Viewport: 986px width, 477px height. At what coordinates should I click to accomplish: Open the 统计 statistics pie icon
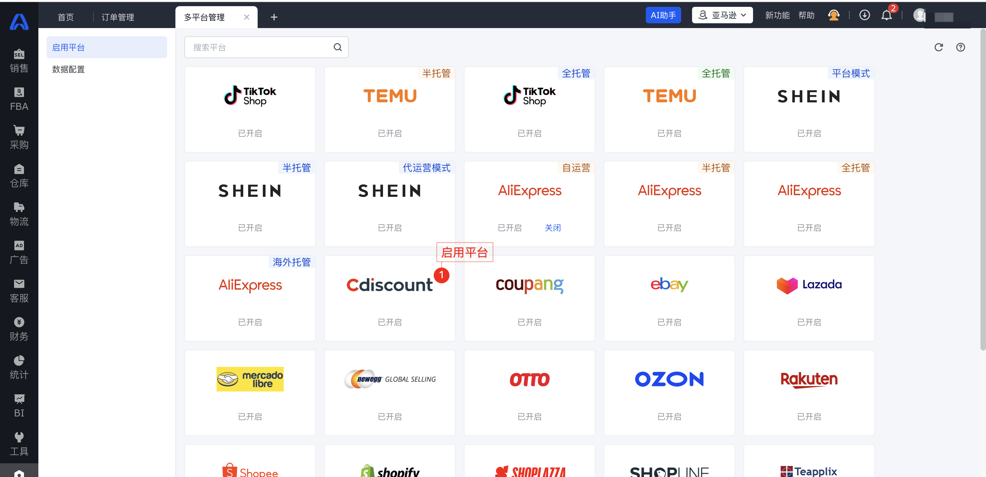tap(19, 367)
